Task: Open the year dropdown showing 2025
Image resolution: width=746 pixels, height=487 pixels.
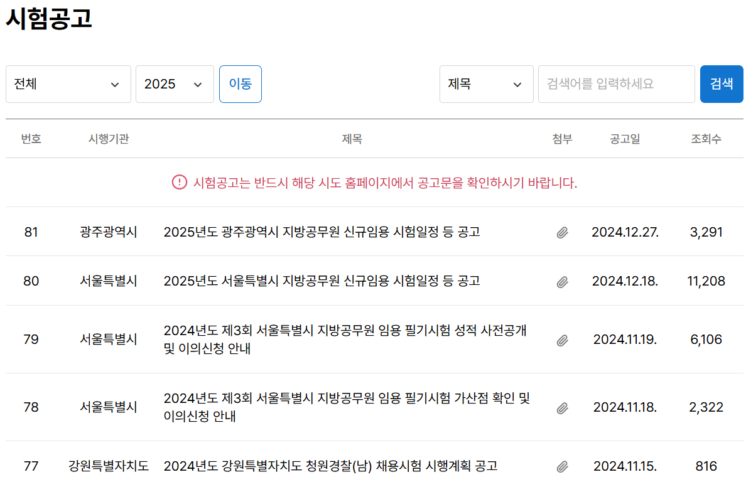Action: point(174,83)
